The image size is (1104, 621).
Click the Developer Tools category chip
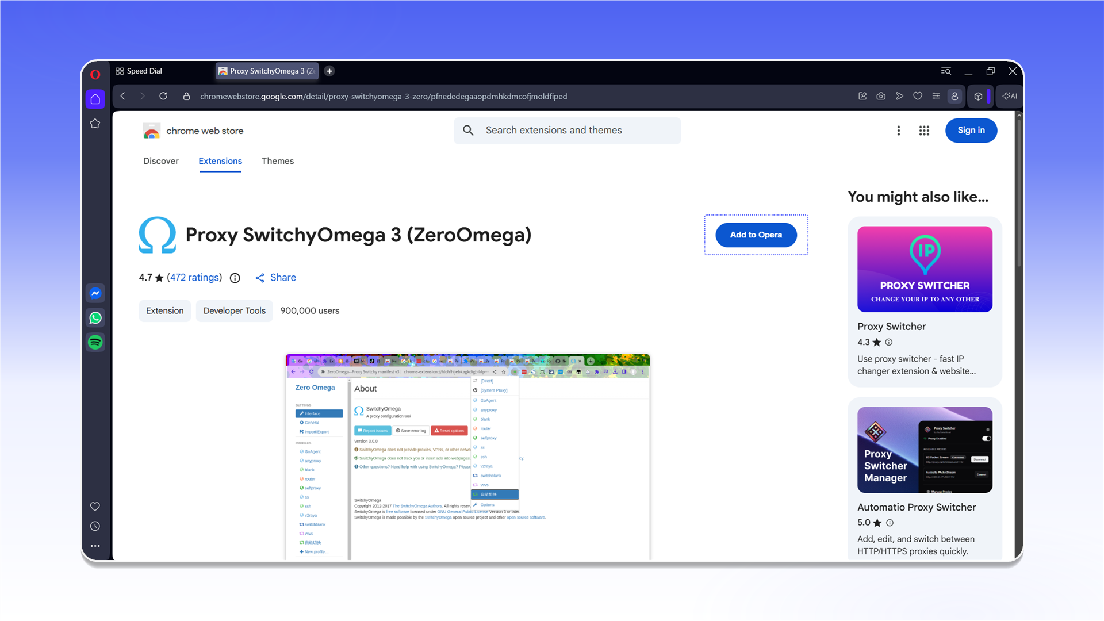click(235, 311)
